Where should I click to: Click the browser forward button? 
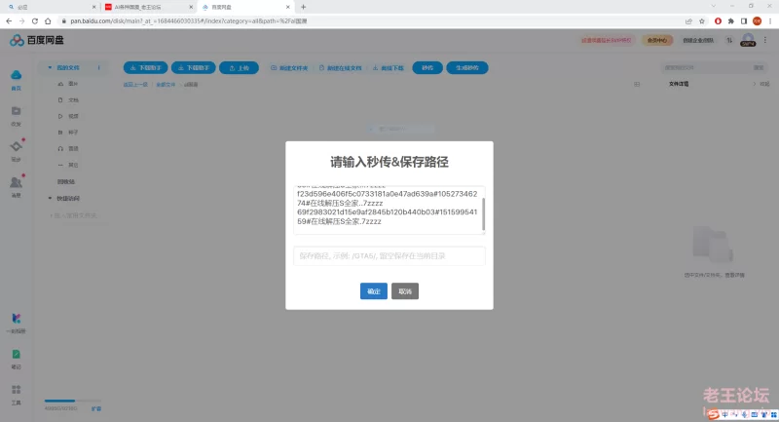[x=21, y=20]
